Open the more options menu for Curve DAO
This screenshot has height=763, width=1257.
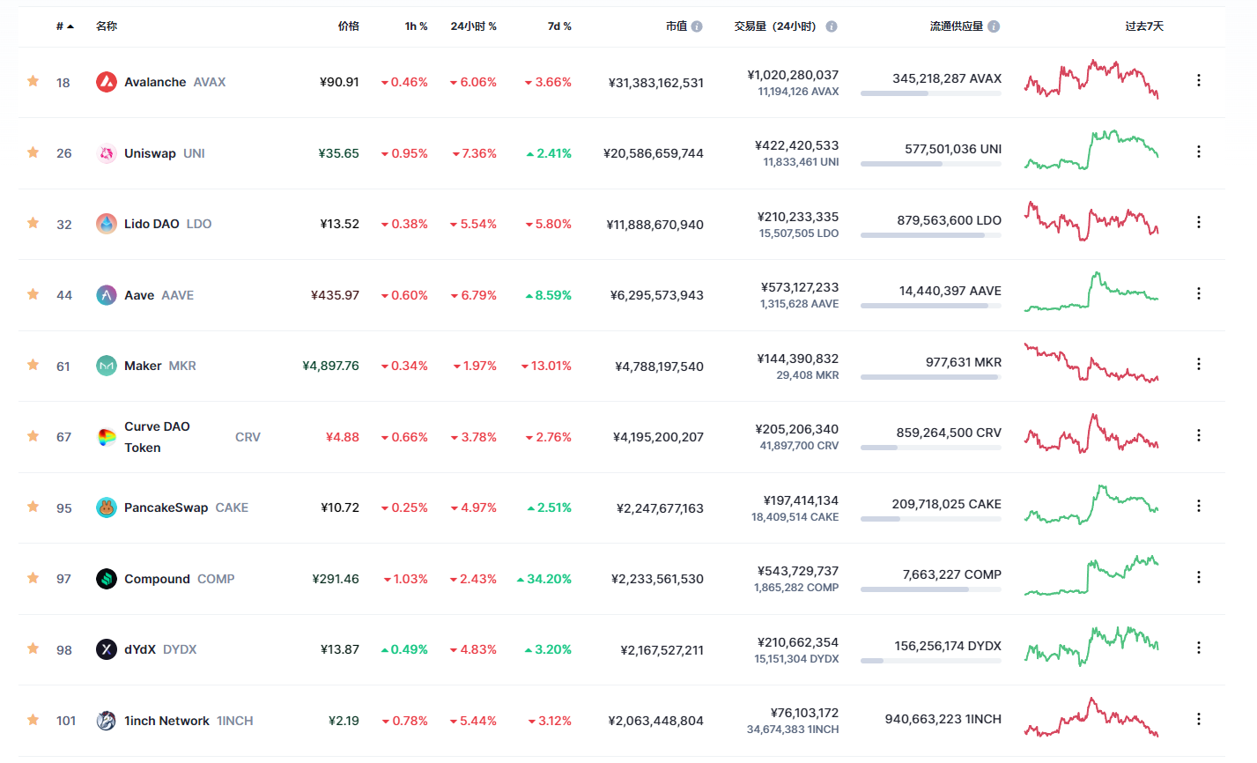tap(1198, 435)
